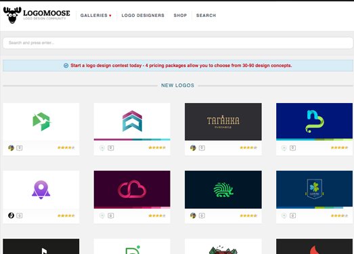Click the NEW LOGOS section heading
Image resolution: width=354 pixels, height=254 pixels.
[178, 85]
